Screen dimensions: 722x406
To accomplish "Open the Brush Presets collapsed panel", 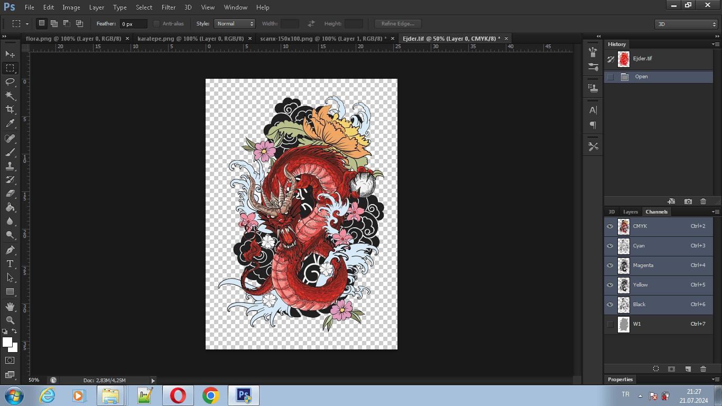I will click(x=593, y=67).
